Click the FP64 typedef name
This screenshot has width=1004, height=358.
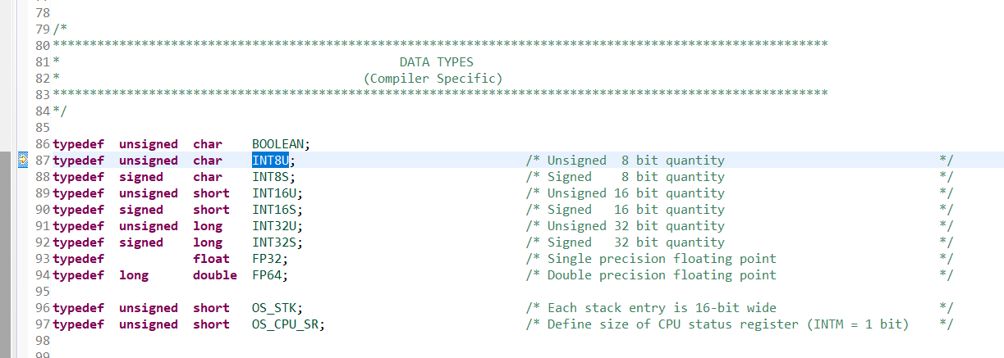(x=267, y=275)
